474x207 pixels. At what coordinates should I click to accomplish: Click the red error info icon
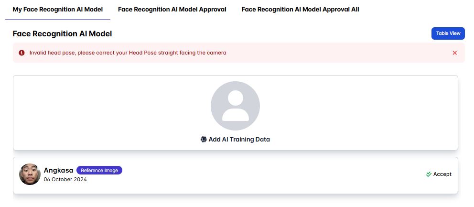22,53
